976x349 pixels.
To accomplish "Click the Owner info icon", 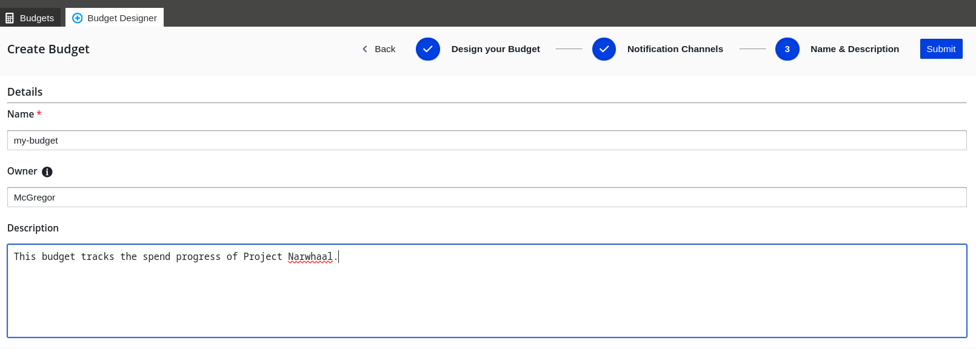I will point(47,172).
